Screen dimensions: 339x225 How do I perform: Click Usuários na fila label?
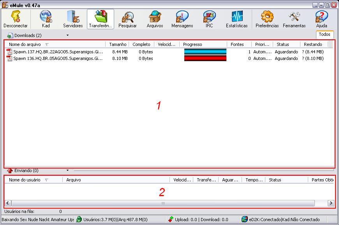coord(19,211)
